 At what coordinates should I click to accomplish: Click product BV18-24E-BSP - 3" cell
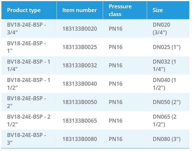27,139
